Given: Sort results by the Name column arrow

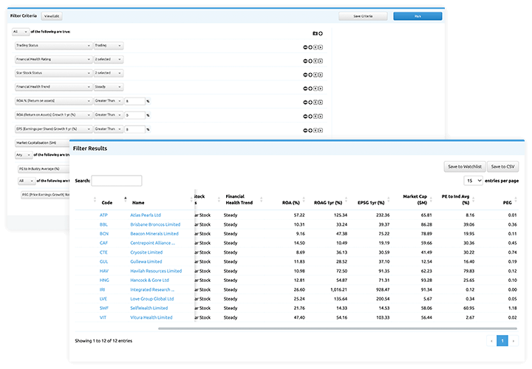Looking at the screenshot, I should tap(126, 198).
